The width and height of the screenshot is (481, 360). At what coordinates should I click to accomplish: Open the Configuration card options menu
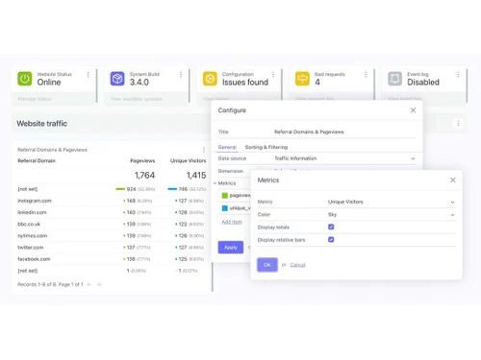pos(273,75)
